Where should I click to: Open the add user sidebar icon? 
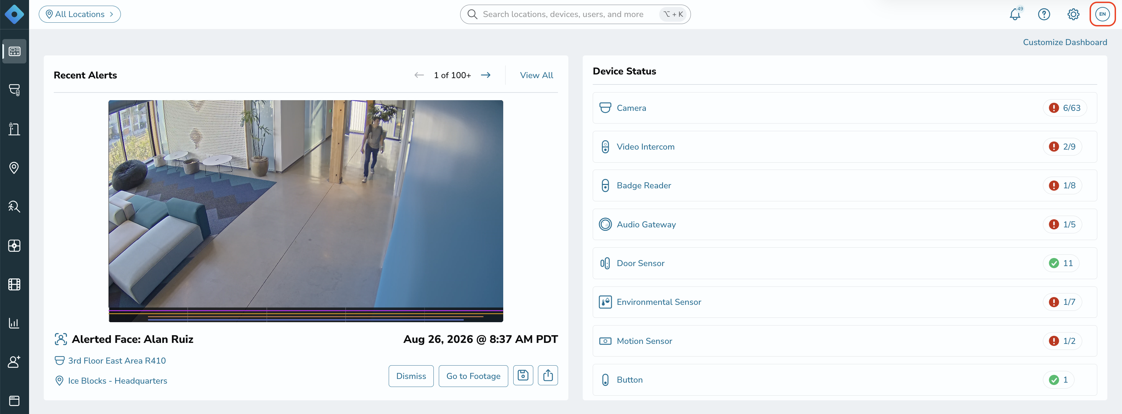[x=14, y=362]
